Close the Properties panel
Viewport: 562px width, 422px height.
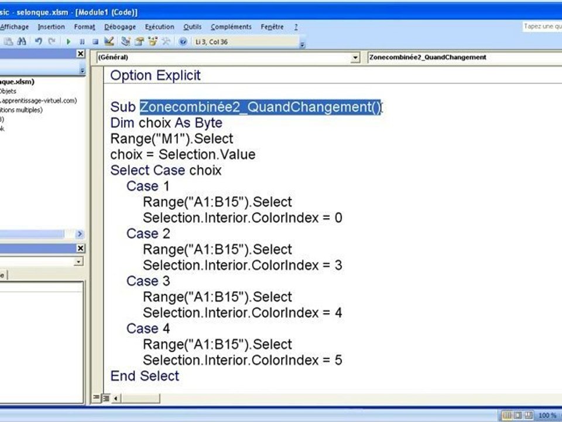click(81, 249)
